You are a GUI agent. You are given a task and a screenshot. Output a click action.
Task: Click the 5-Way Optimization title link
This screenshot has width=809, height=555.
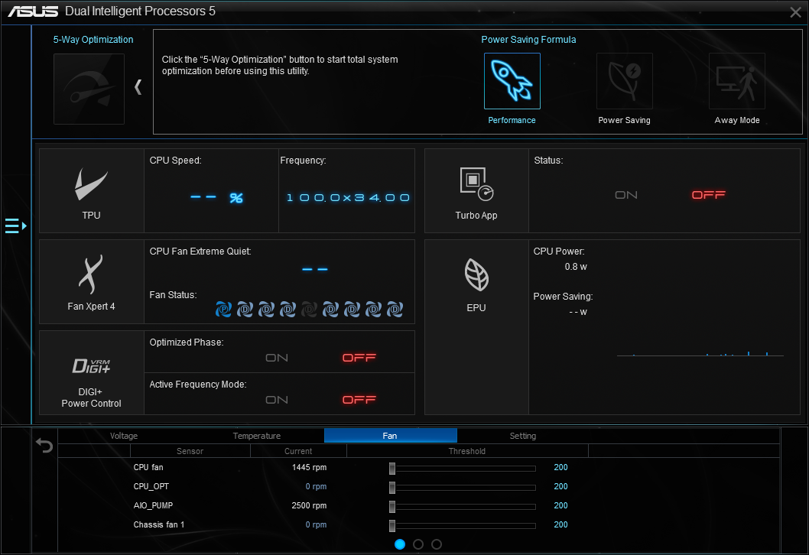point(93,40)
